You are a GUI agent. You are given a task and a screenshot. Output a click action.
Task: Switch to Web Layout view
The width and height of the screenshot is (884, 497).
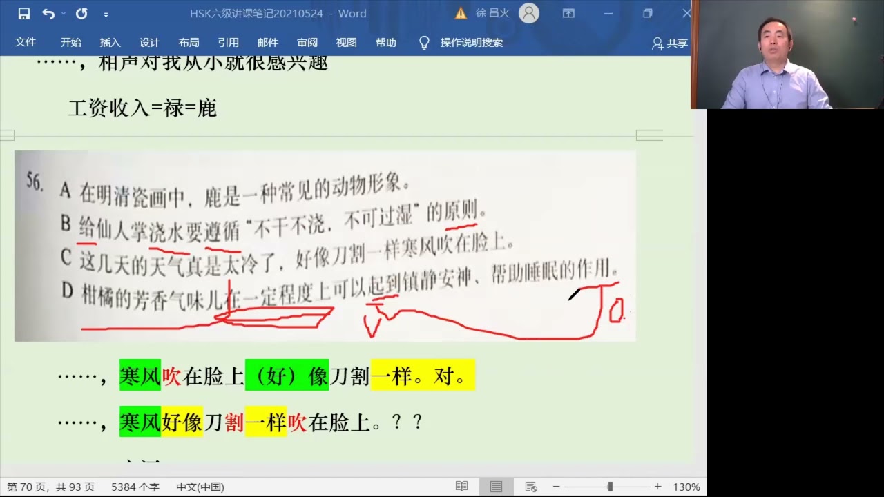point(530,487)
